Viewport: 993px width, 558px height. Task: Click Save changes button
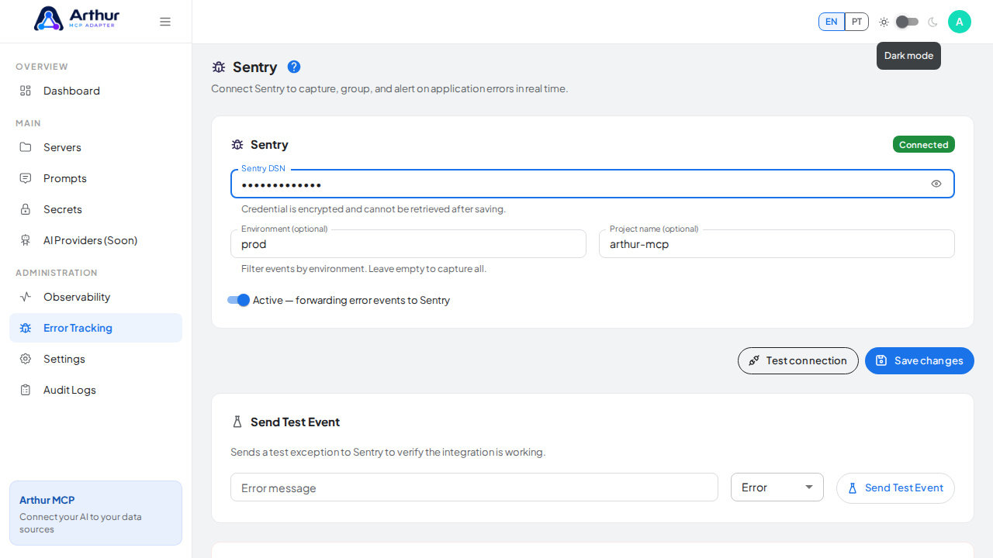pos(919,360)
